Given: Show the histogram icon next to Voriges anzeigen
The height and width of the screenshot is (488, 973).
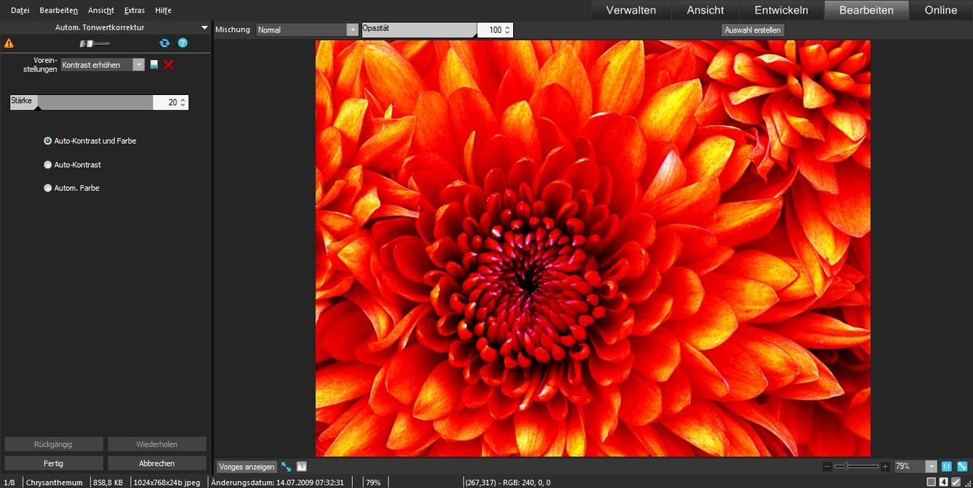Looking at the screenshot, I should [x=302, y=467].
